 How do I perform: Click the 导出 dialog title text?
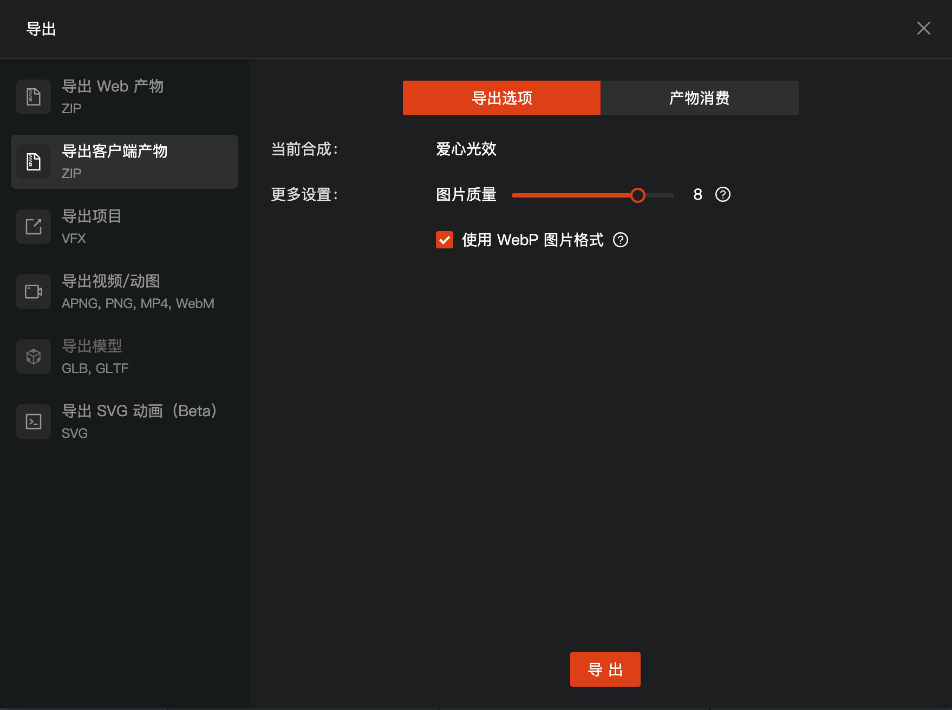[41, 29]
